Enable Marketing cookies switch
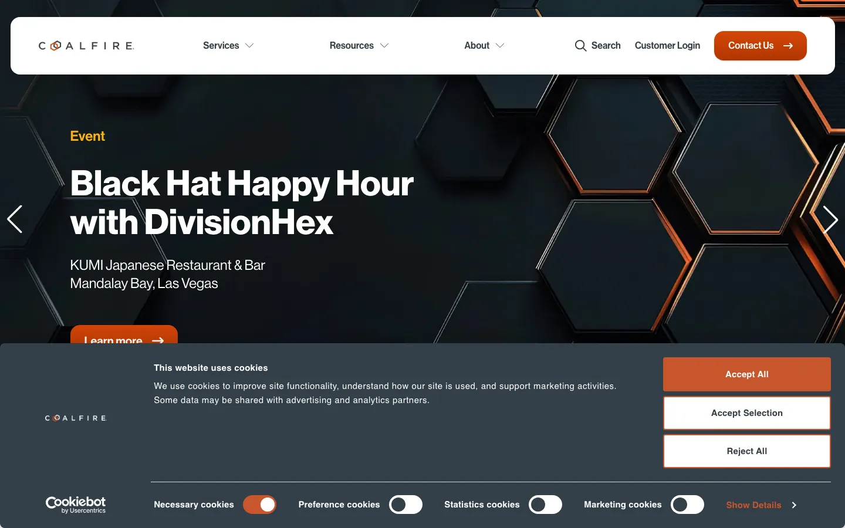The width and height of the screenshot is (845, 528). (687, 505)
